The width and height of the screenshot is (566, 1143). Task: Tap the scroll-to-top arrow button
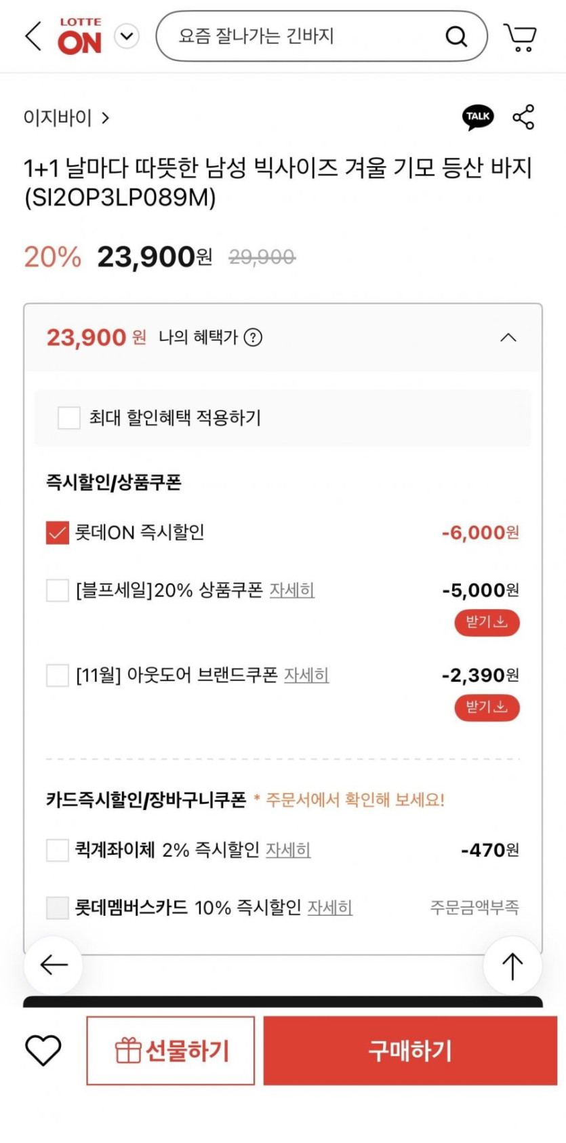click(x=512, y=965)
